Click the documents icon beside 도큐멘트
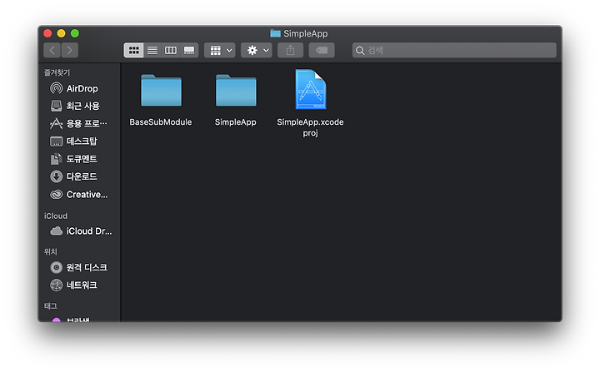 57,159
